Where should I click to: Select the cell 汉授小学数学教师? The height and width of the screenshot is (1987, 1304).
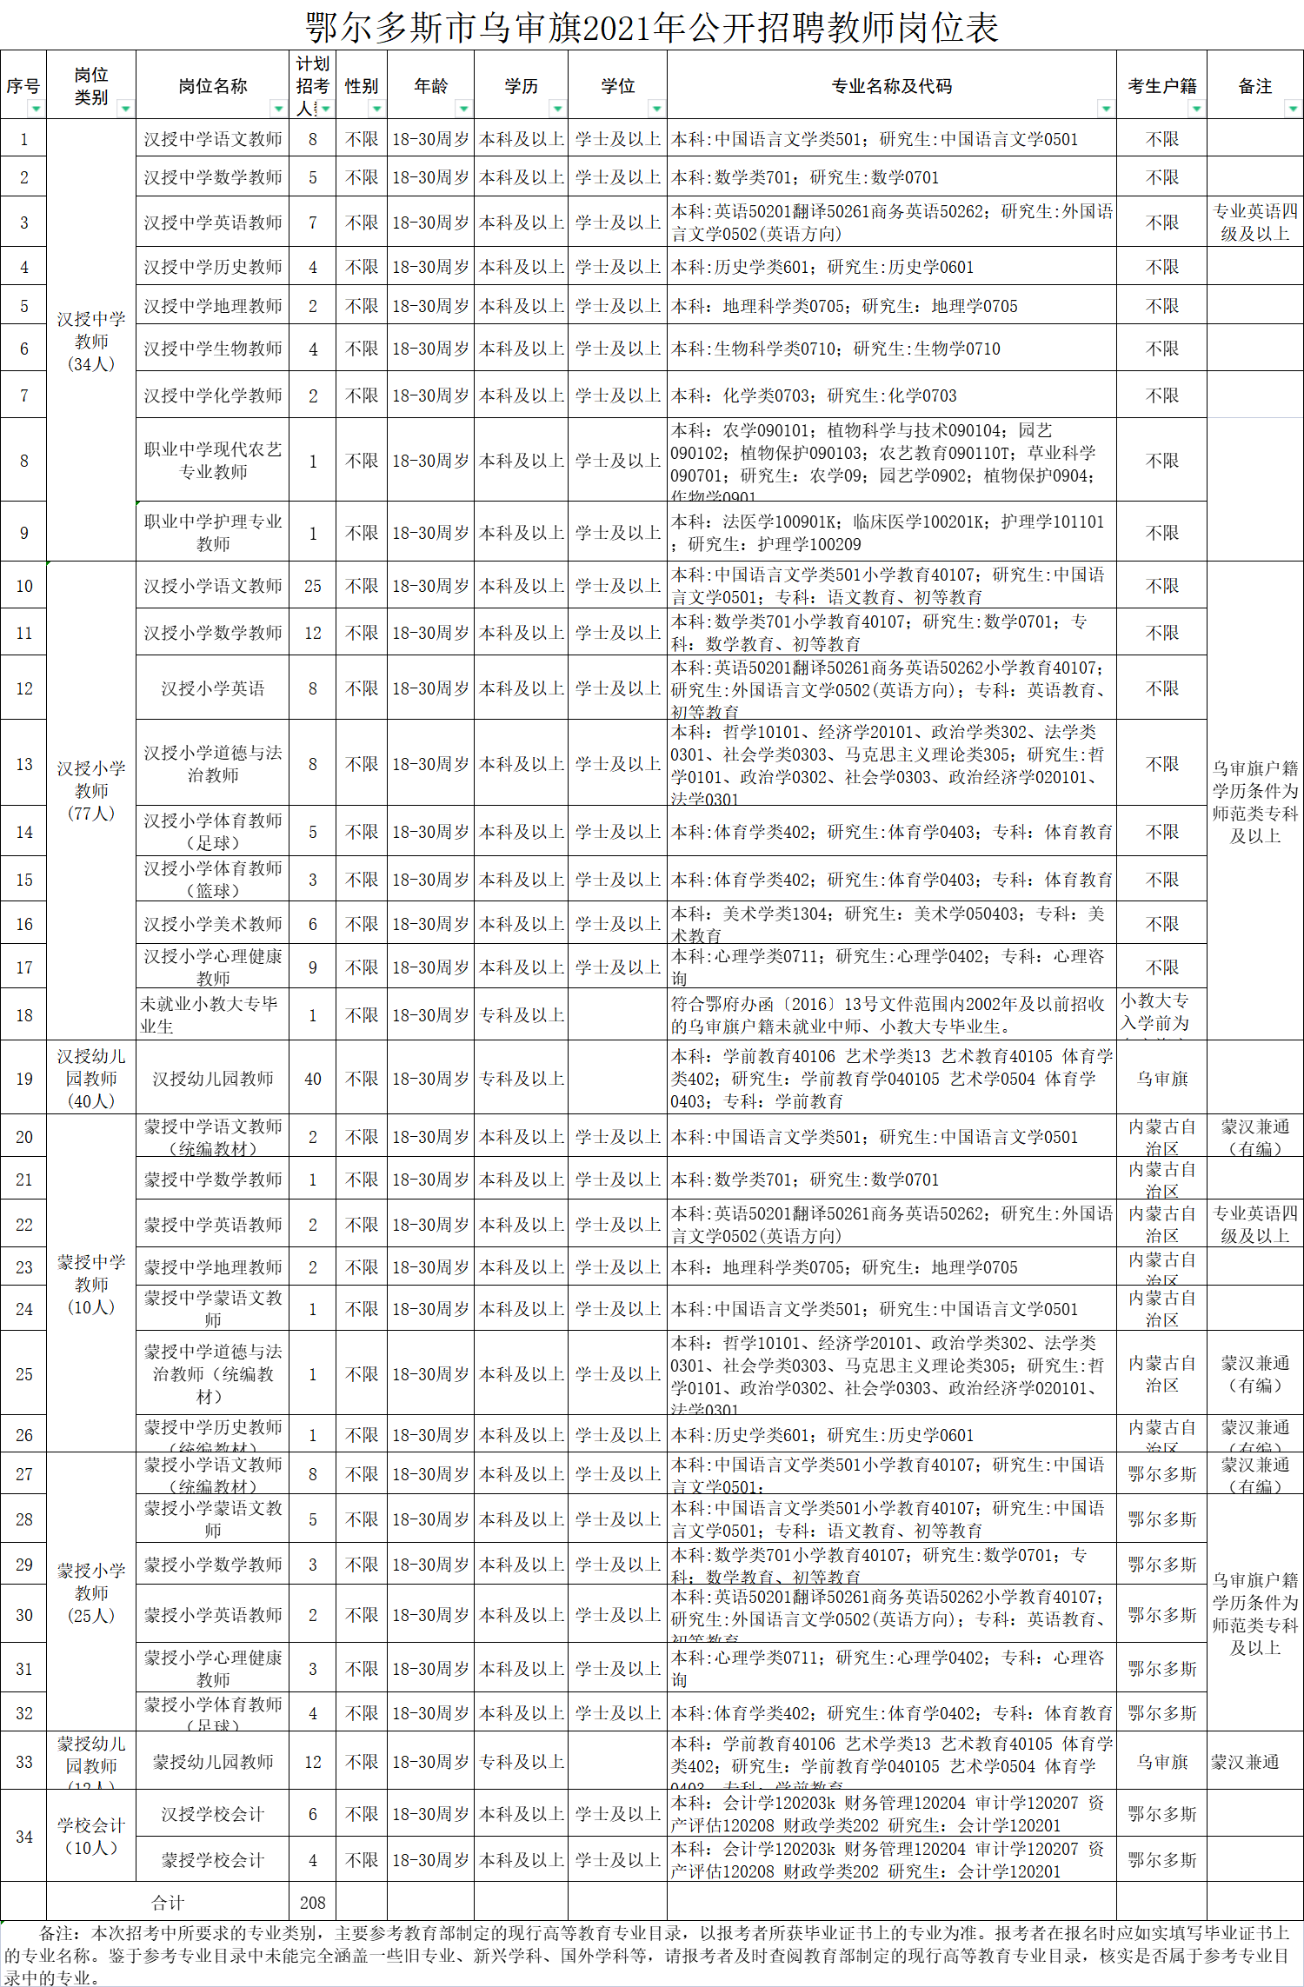(213, 633)
